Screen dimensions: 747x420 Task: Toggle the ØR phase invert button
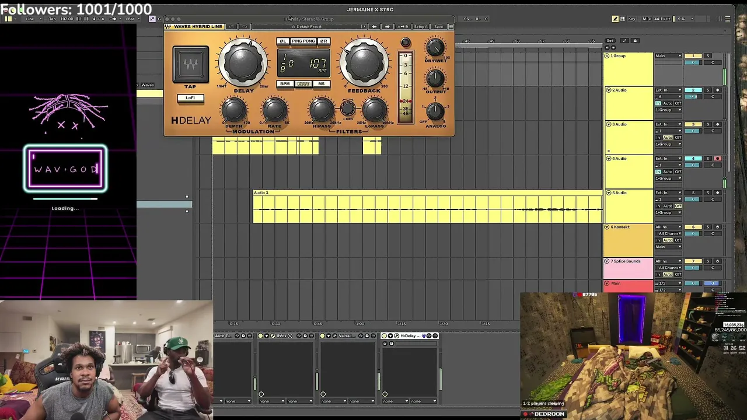[324, 41]
